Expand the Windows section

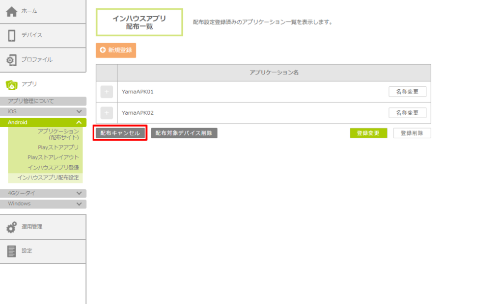coord(79,204)
